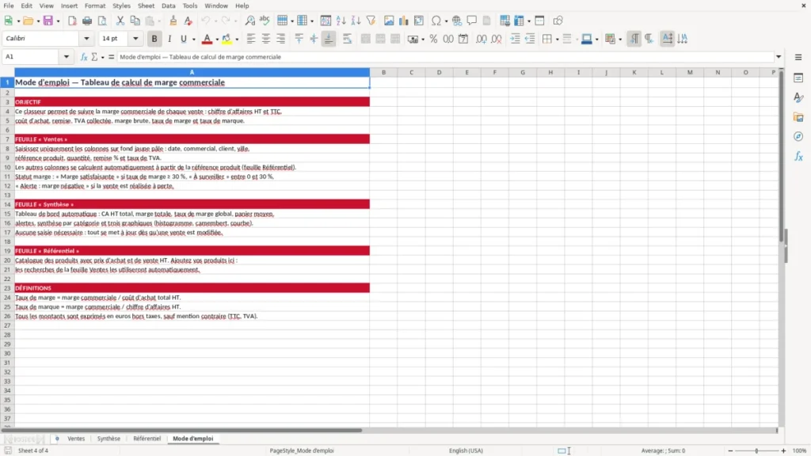Image resolution: width=811 pixels, height=456 pixels.
Task: Click the zoom slider handle
Action: click(x=756, y=450)
